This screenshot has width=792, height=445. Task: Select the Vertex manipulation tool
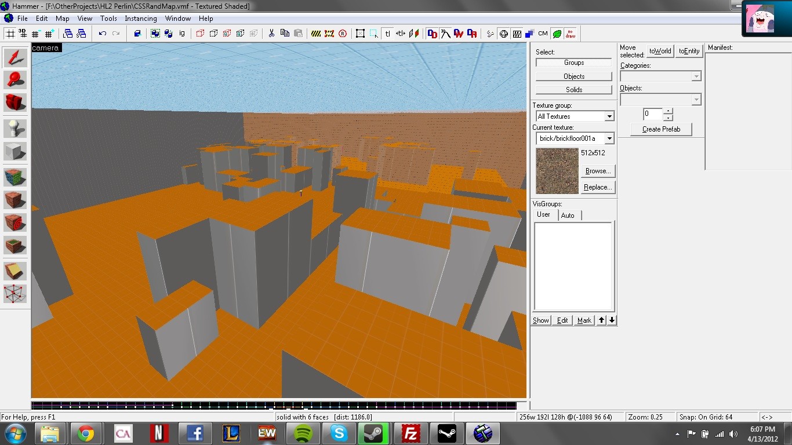point(16,294)
